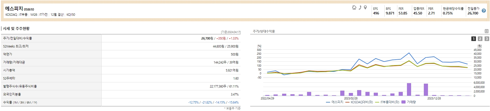The image size is (490, 111).
Task: Click the KQ150 index label
Action: (x=71, y=15)
